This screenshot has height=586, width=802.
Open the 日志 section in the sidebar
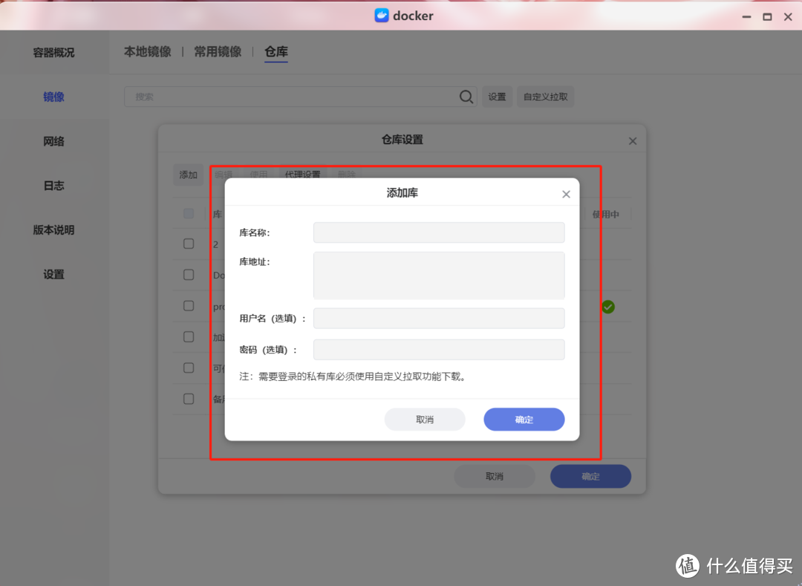pyautogui.click(x=53, y=185)
